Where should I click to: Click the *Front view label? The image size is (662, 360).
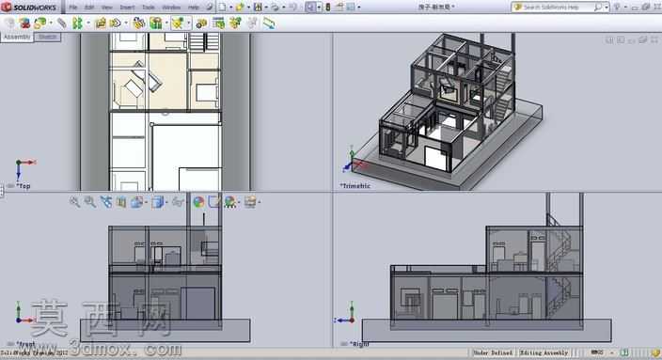click(x=25, y=344)
